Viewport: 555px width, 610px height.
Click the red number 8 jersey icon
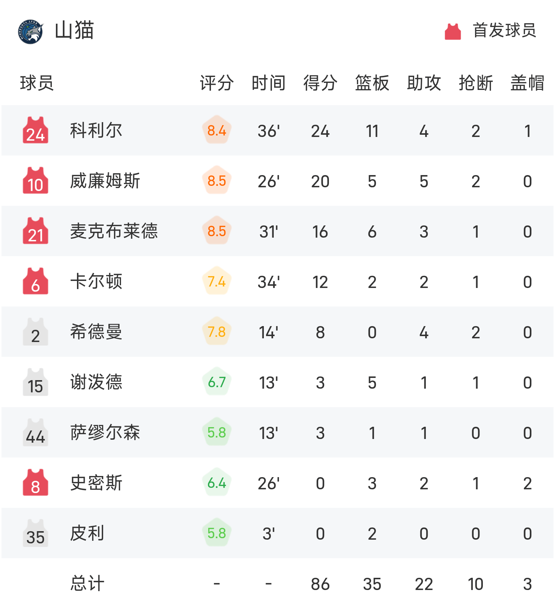[36, 483]
